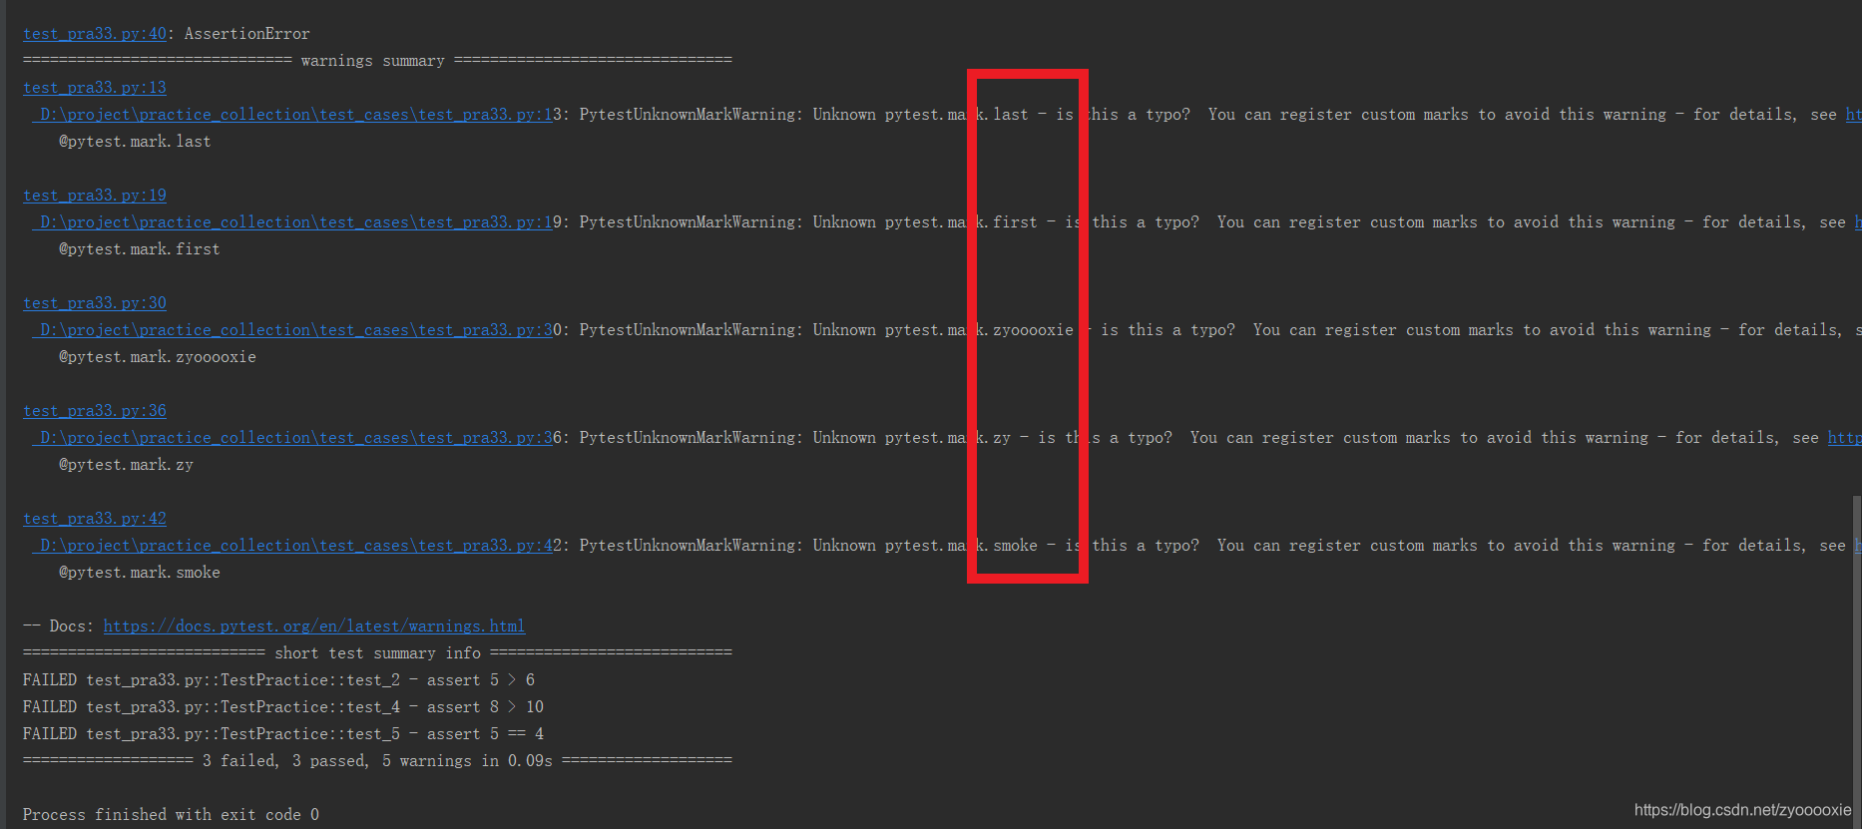Click the '@pytest.mark.zyooooxie' line
The image size is (1862, 829).
coord(158,357)
